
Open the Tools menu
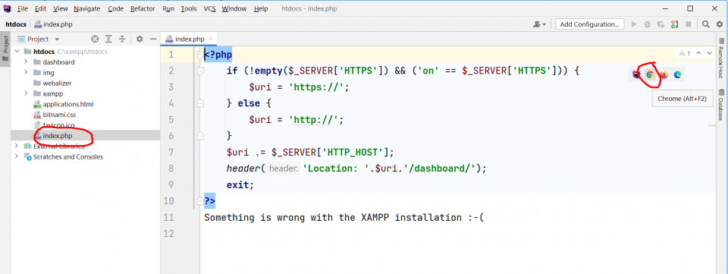189,8
